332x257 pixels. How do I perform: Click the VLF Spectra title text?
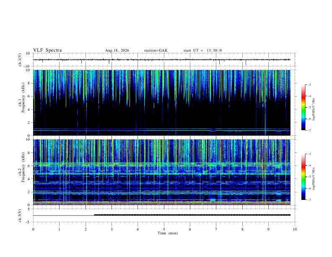tap(47, 50)
